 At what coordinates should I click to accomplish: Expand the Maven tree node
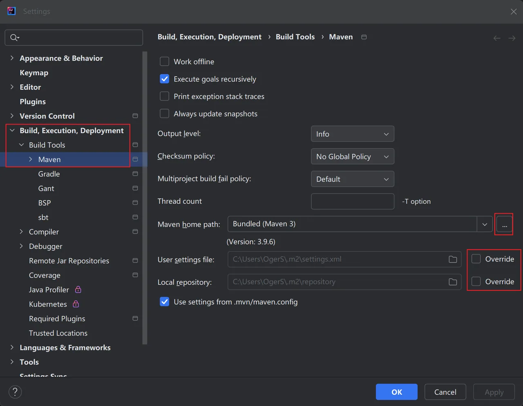coord(30,159)
